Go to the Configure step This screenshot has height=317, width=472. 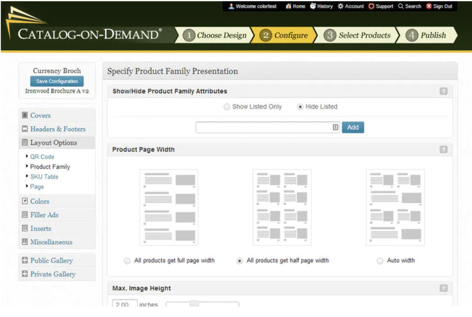pos(285,35)
